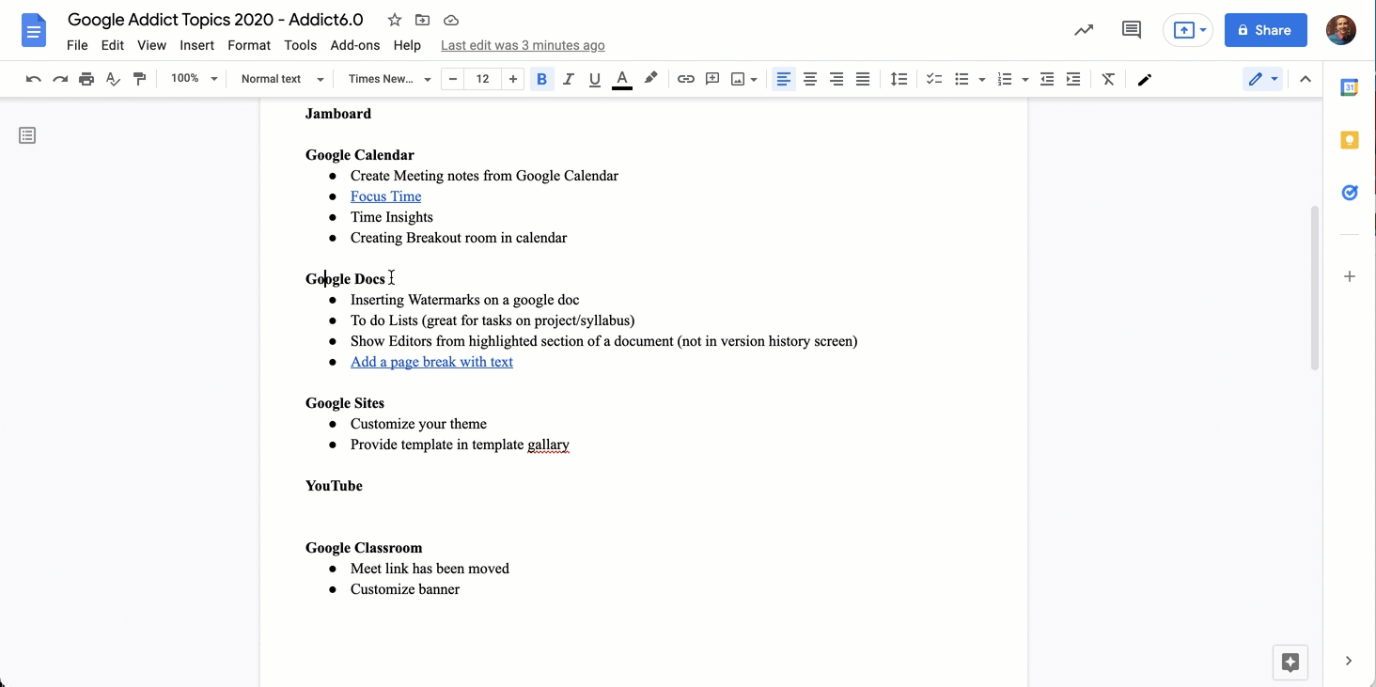The image size is (1376, 687).
Task: Click the Redo arrow icon
Action: click(60, 79)
